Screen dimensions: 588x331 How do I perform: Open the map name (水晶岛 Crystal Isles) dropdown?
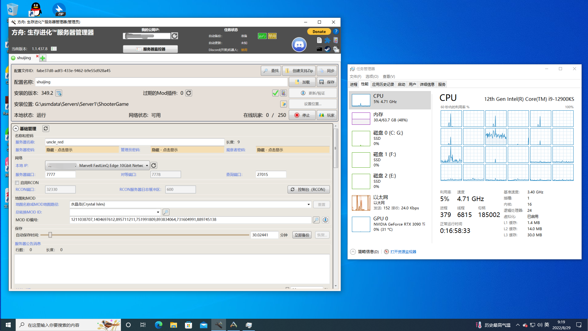pos(308,204)
